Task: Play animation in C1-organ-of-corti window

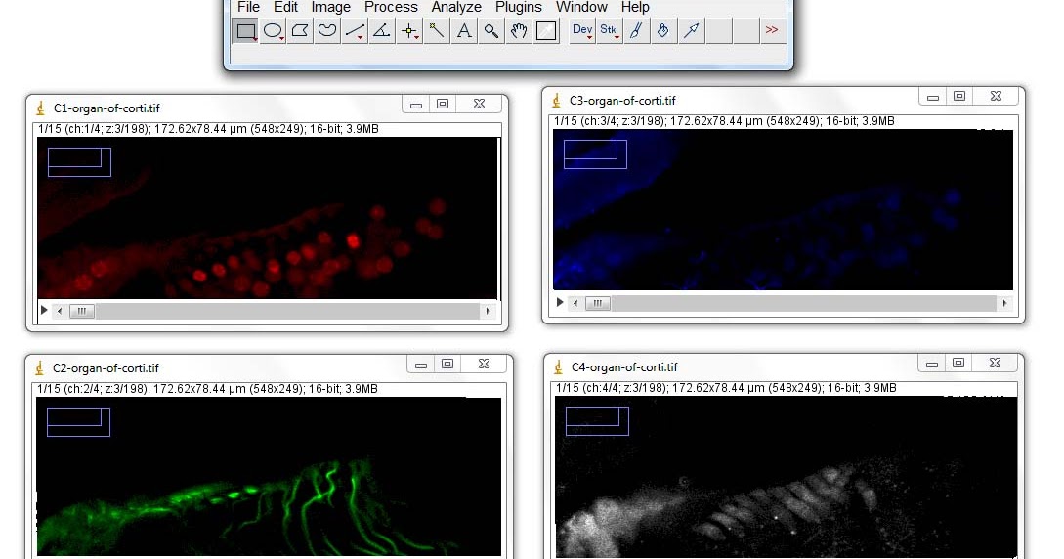Action: (44, 310)
